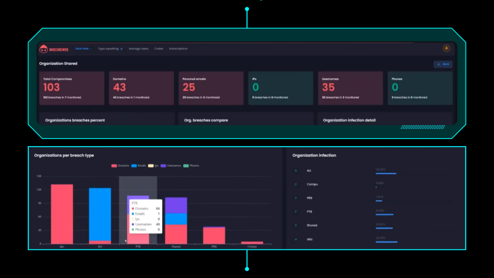Toggle Phones legend color swatch
The image size is (494, 278).
(186, 166)
